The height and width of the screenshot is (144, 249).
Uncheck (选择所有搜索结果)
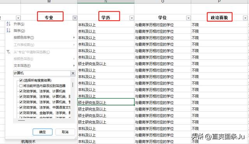coord(21,80)
